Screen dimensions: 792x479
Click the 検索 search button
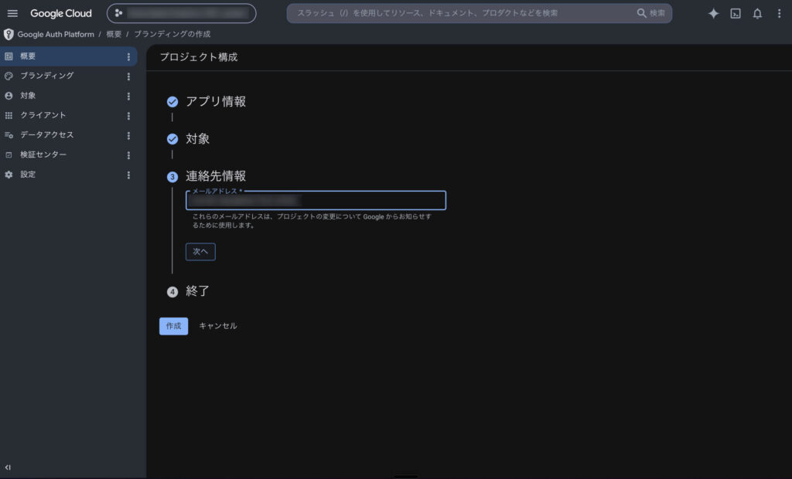pos(651,13)
